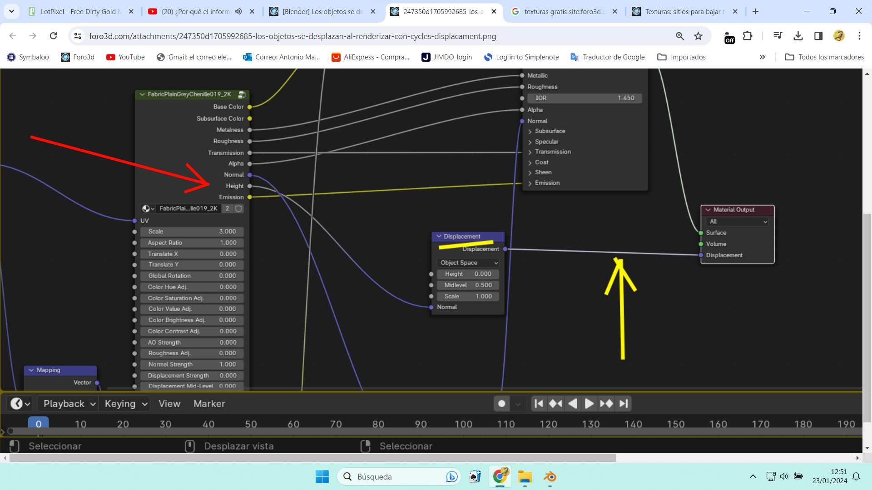Toggle the auto keying record button
Viewport: 872px width, 490px height.
point(502,404)
